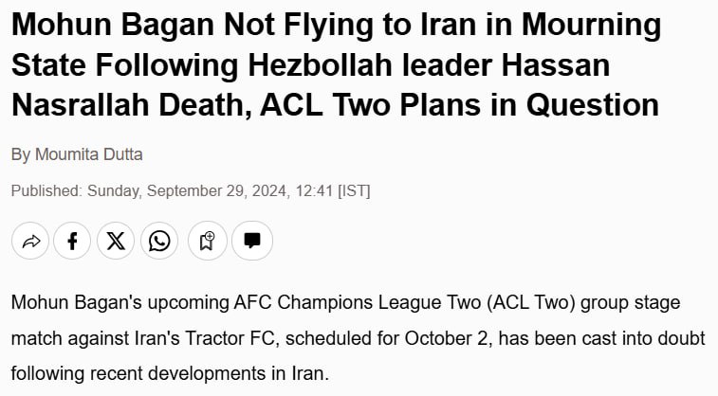Click the published date September 29, 2024
718x396 pixels.
click(x=189, y=190)
